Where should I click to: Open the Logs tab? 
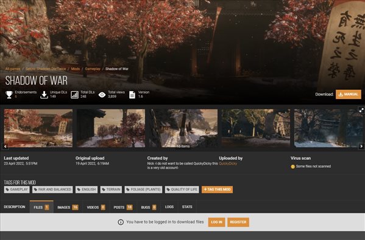click(169, 207)
